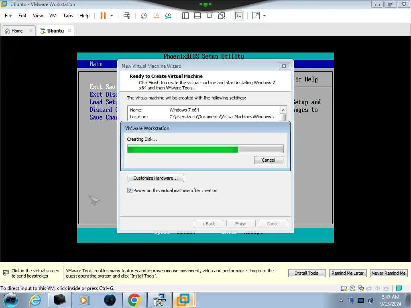The width and height of the screenshot is (411, 308).
Task: Click the sound card status icon
Action: 378,288
